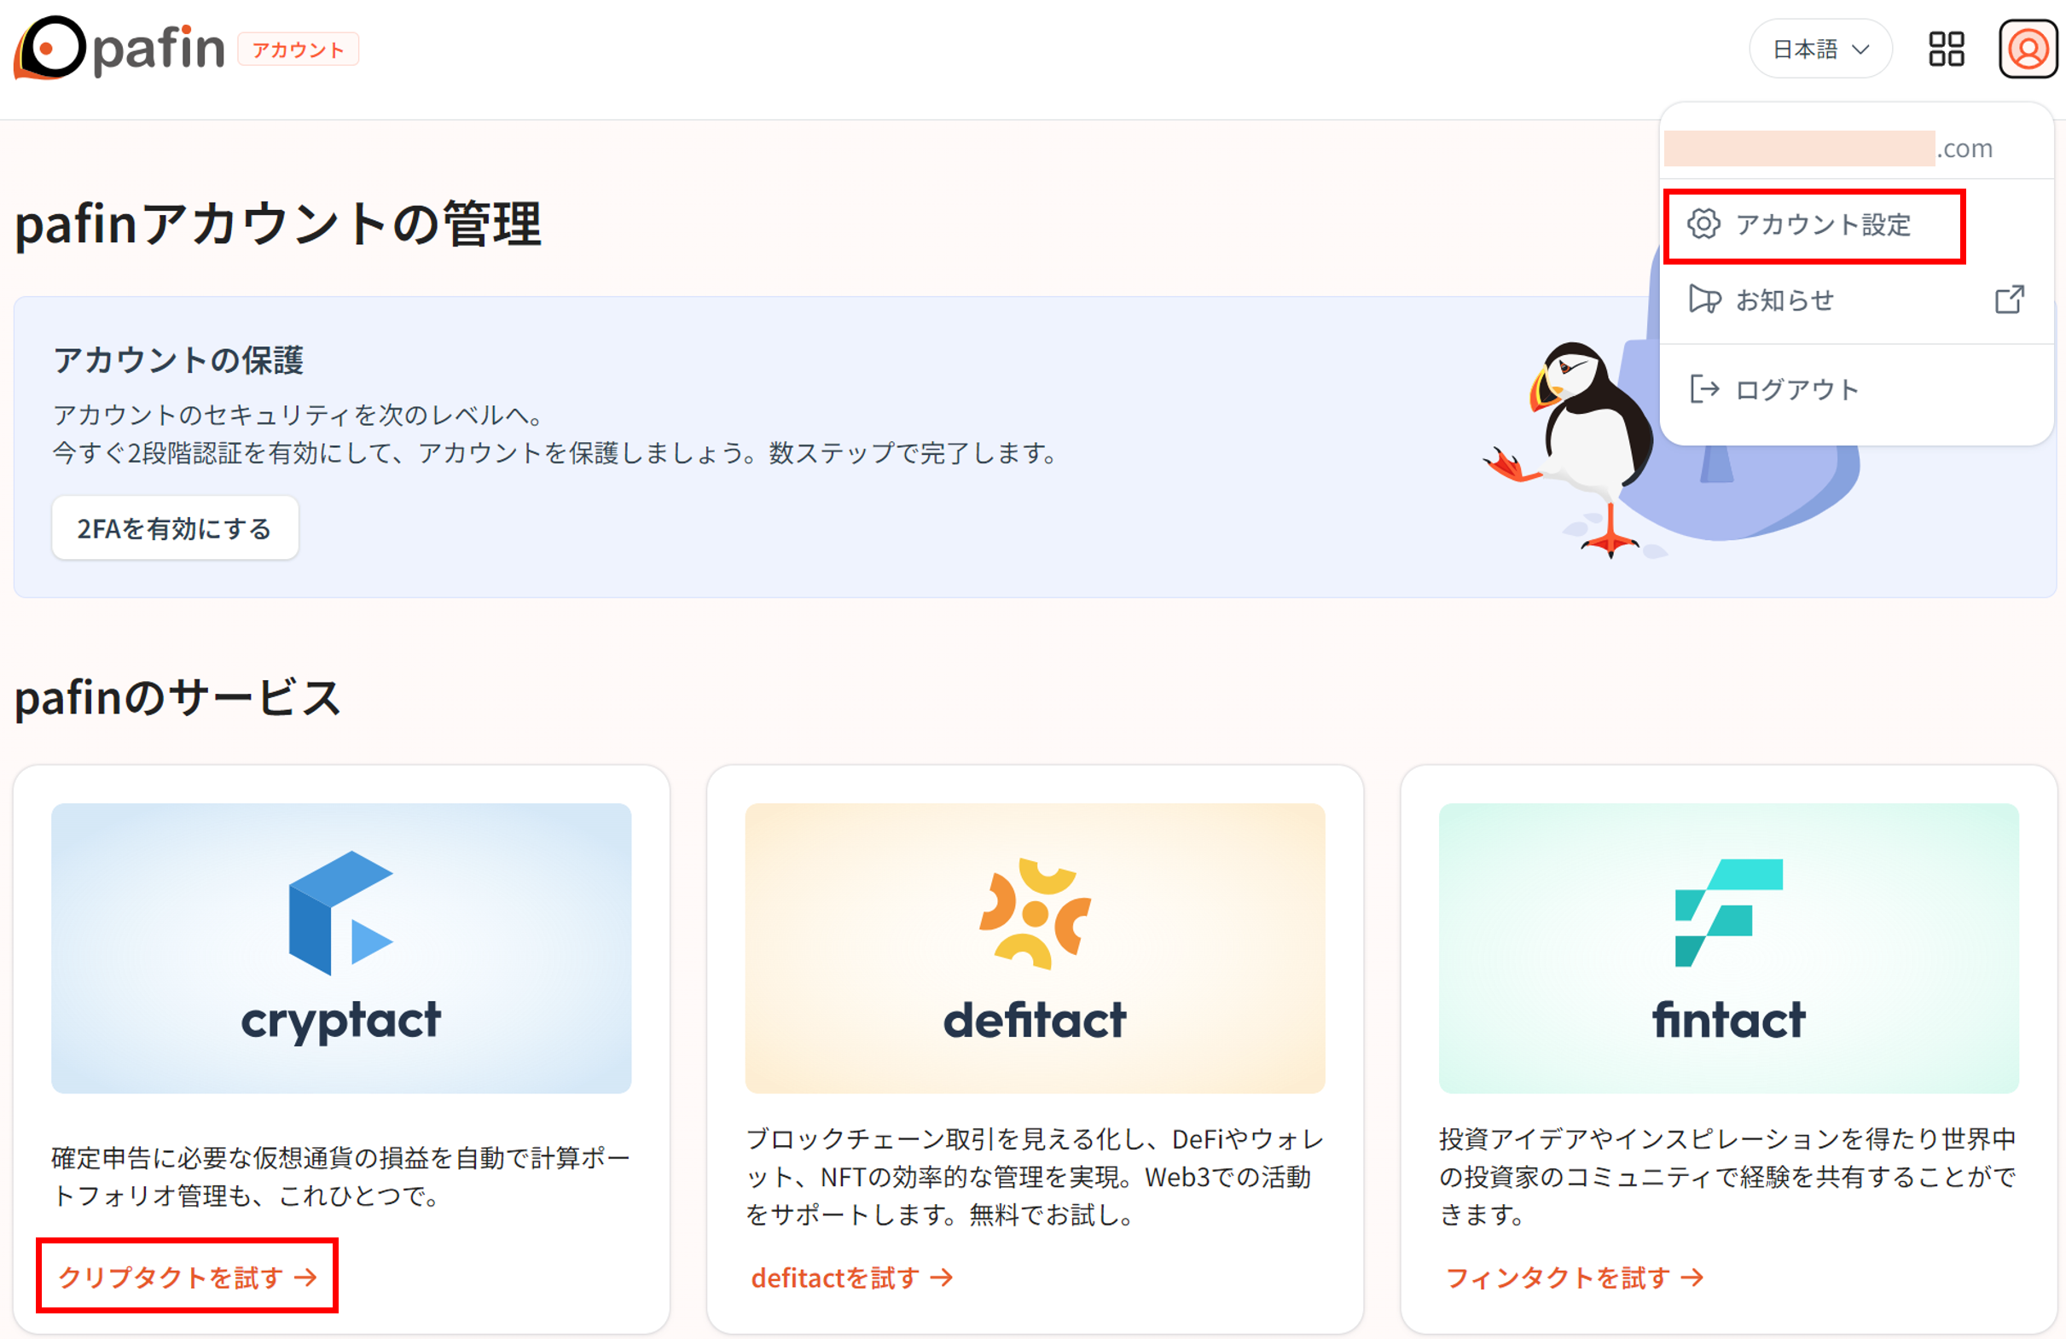Click the pafin puffin logo
2066x1339 pixels.
coord(119,49)
